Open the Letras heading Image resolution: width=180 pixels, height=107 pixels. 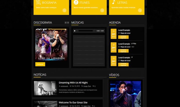[x=122, y=3]
